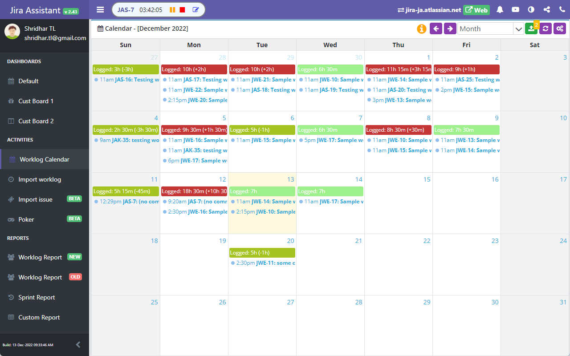This screenshot has height=356, width=570.
Task: Open Cust Board 1
Action: (x=45, y=101)
